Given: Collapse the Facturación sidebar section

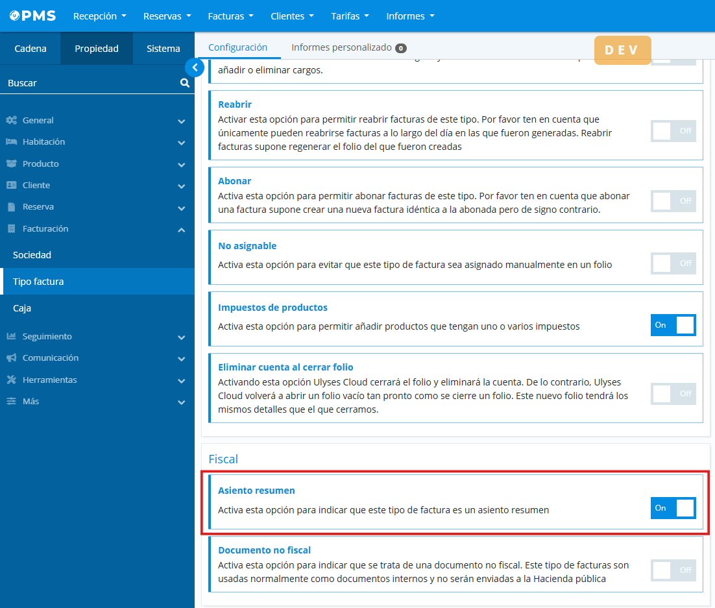Looking at the screenshot, I should pyautogui.click(x=181, y=230).
